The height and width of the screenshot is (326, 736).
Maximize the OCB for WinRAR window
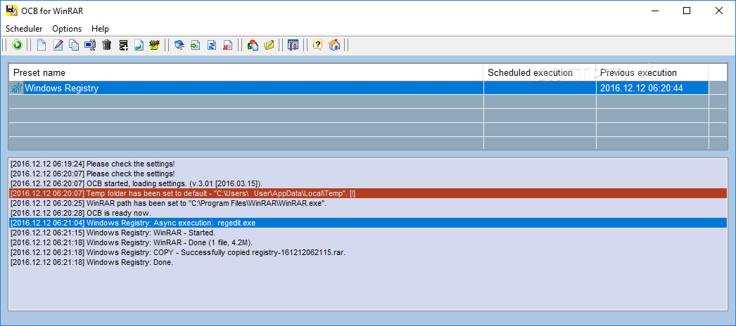(x=687, y=11)
